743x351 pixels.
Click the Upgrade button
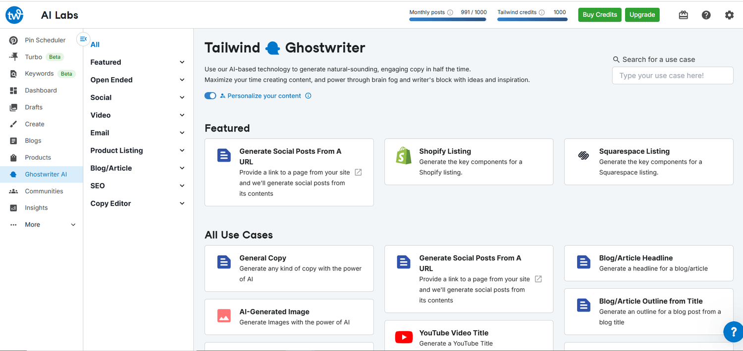pos(642,15)
